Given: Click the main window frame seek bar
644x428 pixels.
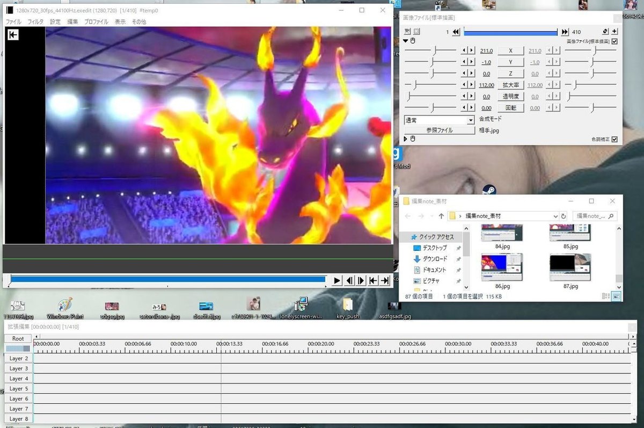Looking at the screenshot, I should point(167,279).
